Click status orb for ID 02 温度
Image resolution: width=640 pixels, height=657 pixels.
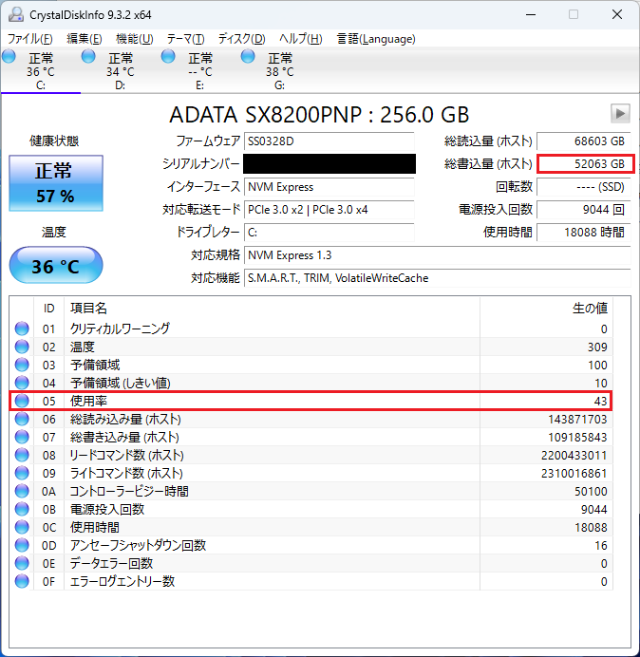tap(22, 347)
